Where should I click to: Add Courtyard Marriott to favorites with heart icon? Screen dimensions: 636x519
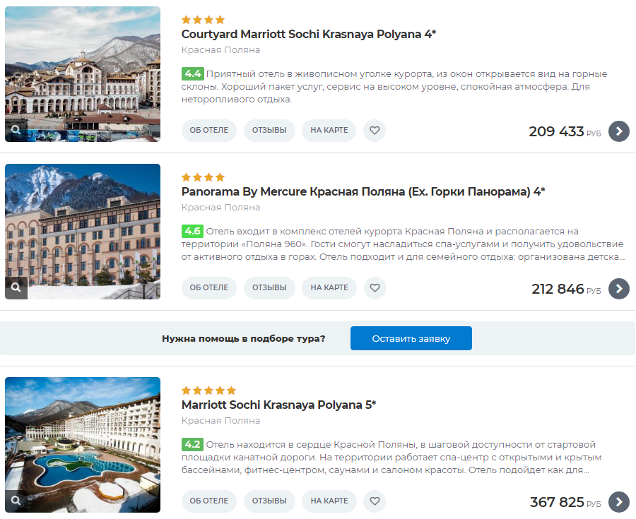tap(375, 131)
